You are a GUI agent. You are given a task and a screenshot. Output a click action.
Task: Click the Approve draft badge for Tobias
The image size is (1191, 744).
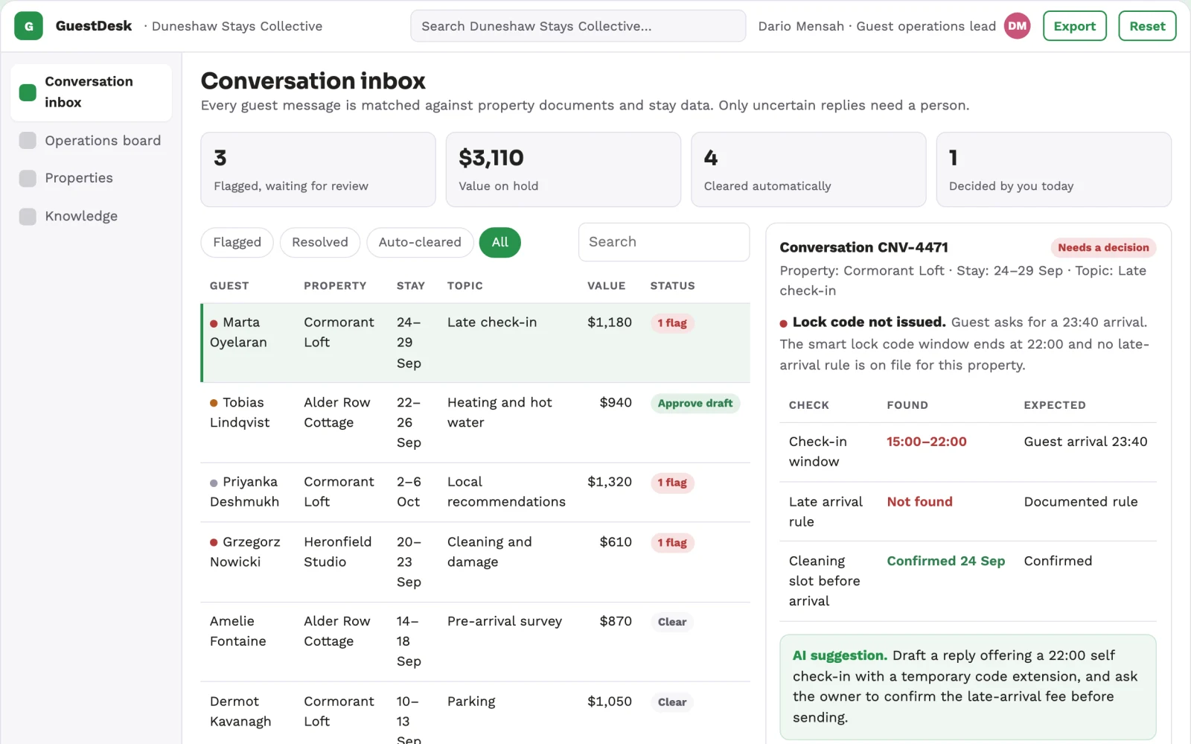(695, 403)
